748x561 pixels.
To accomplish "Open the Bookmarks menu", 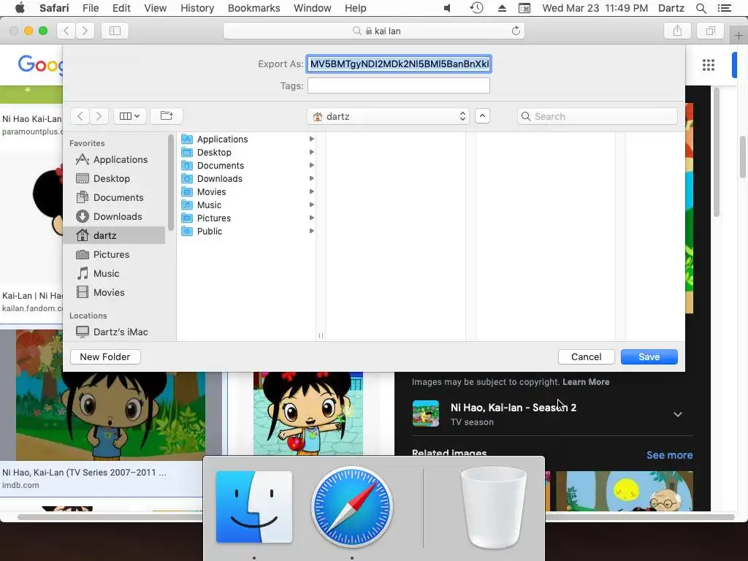I will click(253, 8).
